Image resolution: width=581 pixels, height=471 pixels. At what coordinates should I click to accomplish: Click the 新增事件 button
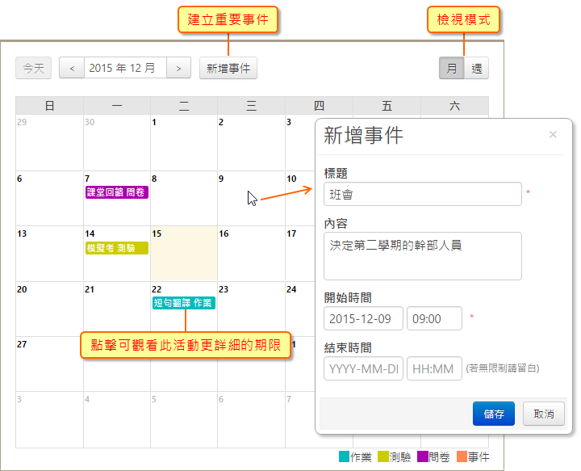click(228, 69)
